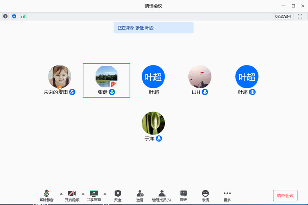
Task: Open the Emoji (表情) reactions
Action: [205, 194]
